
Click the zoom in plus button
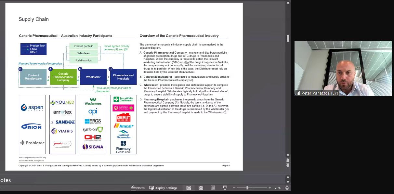270,188
